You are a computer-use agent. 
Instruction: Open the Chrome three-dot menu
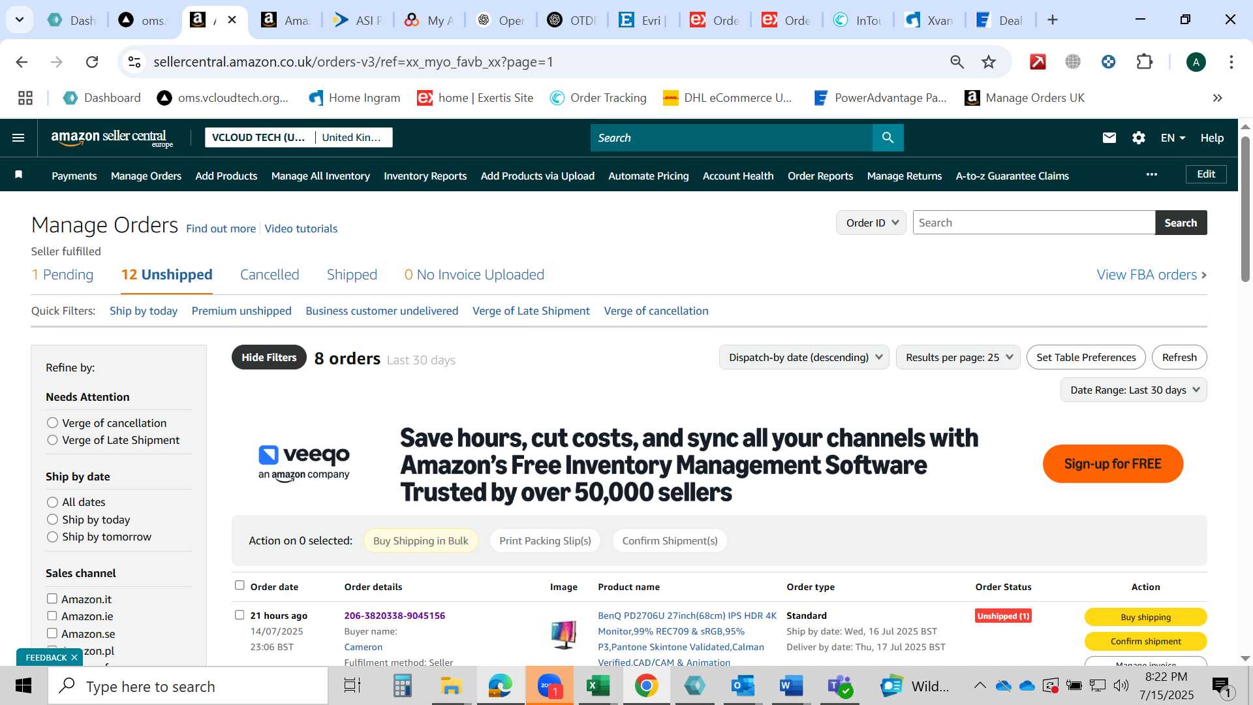click(x=1231, y=62)
